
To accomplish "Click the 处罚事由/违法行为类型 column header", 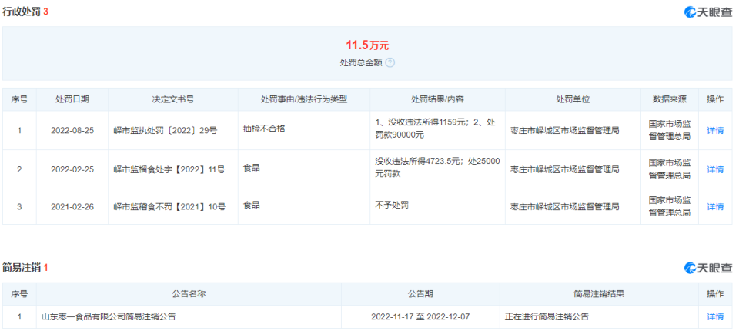I will pos(304,99).
